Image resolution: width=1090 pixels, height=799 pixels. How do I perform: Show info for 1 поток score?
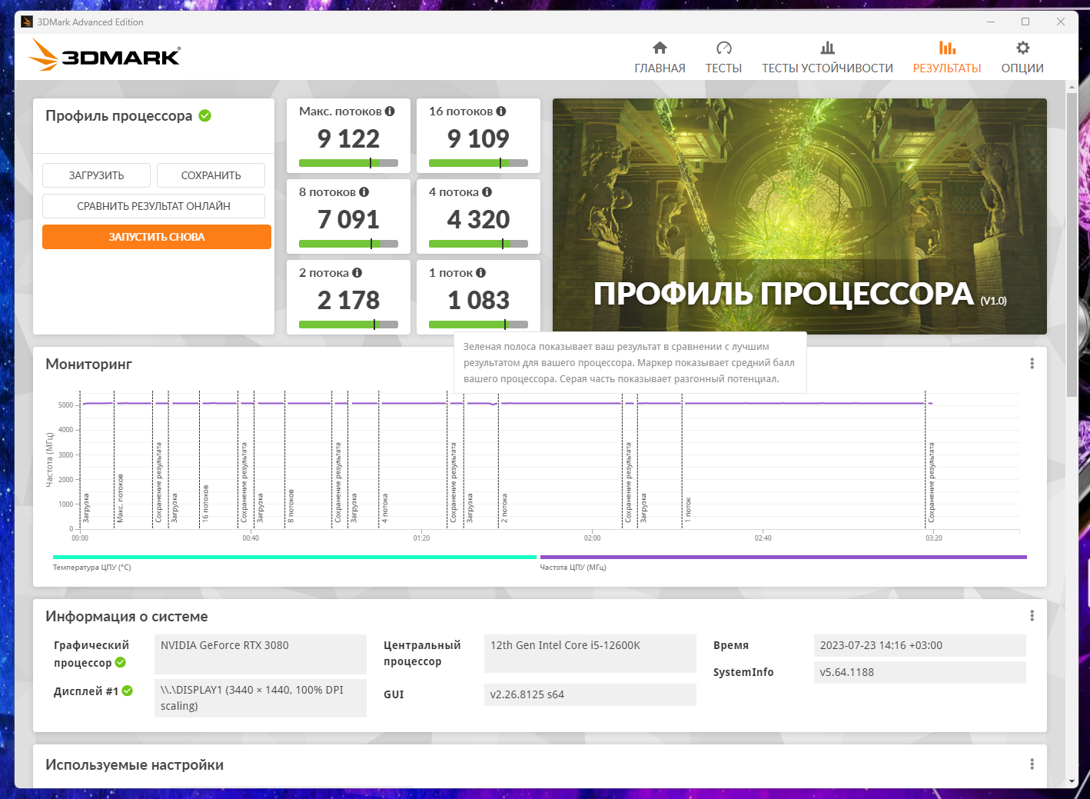pos(481,273)
